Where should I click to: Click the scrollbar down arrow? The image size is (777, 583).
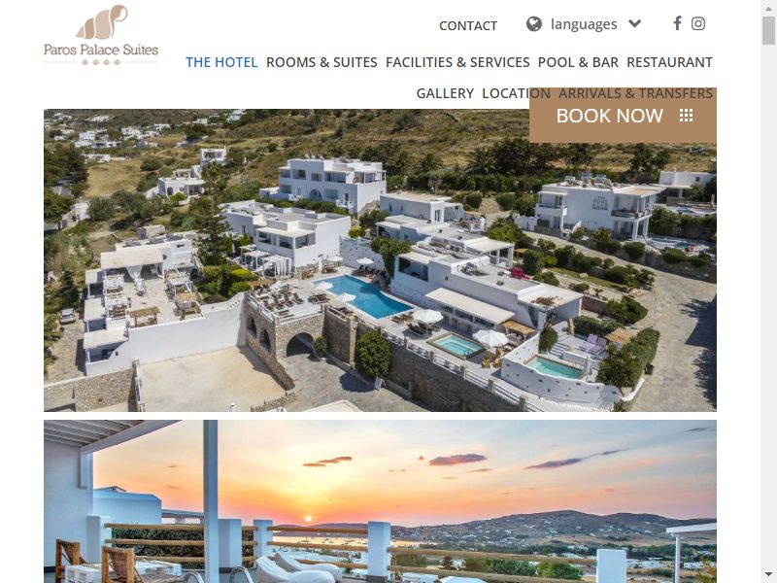[x=768, y=574]
